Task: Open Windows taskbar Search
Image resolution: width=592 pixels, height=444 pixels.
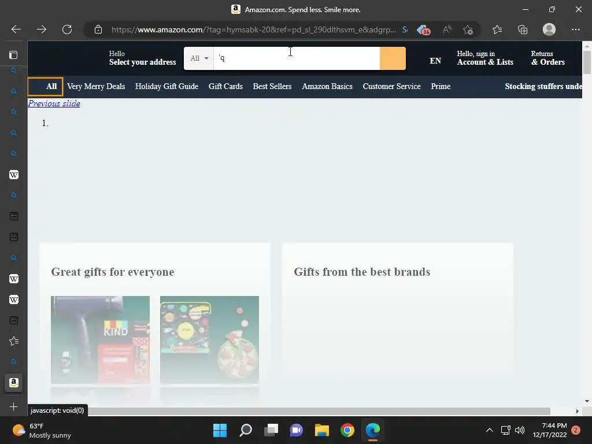Action: pyautogui.click(x=245, y=430)
